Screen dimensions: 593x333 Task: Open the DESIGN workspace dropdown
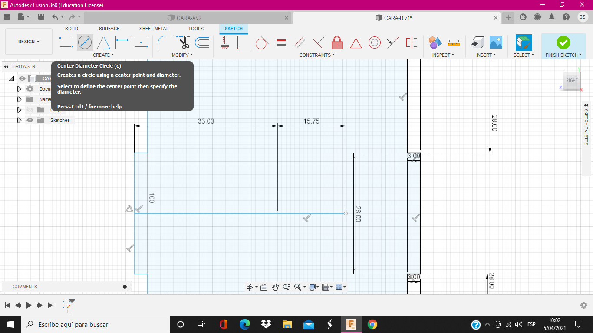click(29, 42)
